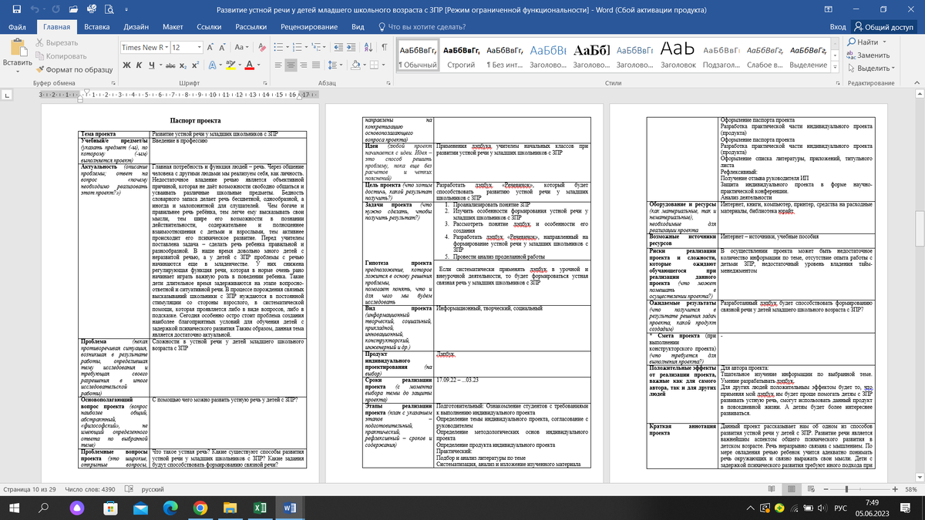This screenshot has width=925, height=520.
Task: Switch to Дизайн ribbon tab
Action: (x=136, y=26)
